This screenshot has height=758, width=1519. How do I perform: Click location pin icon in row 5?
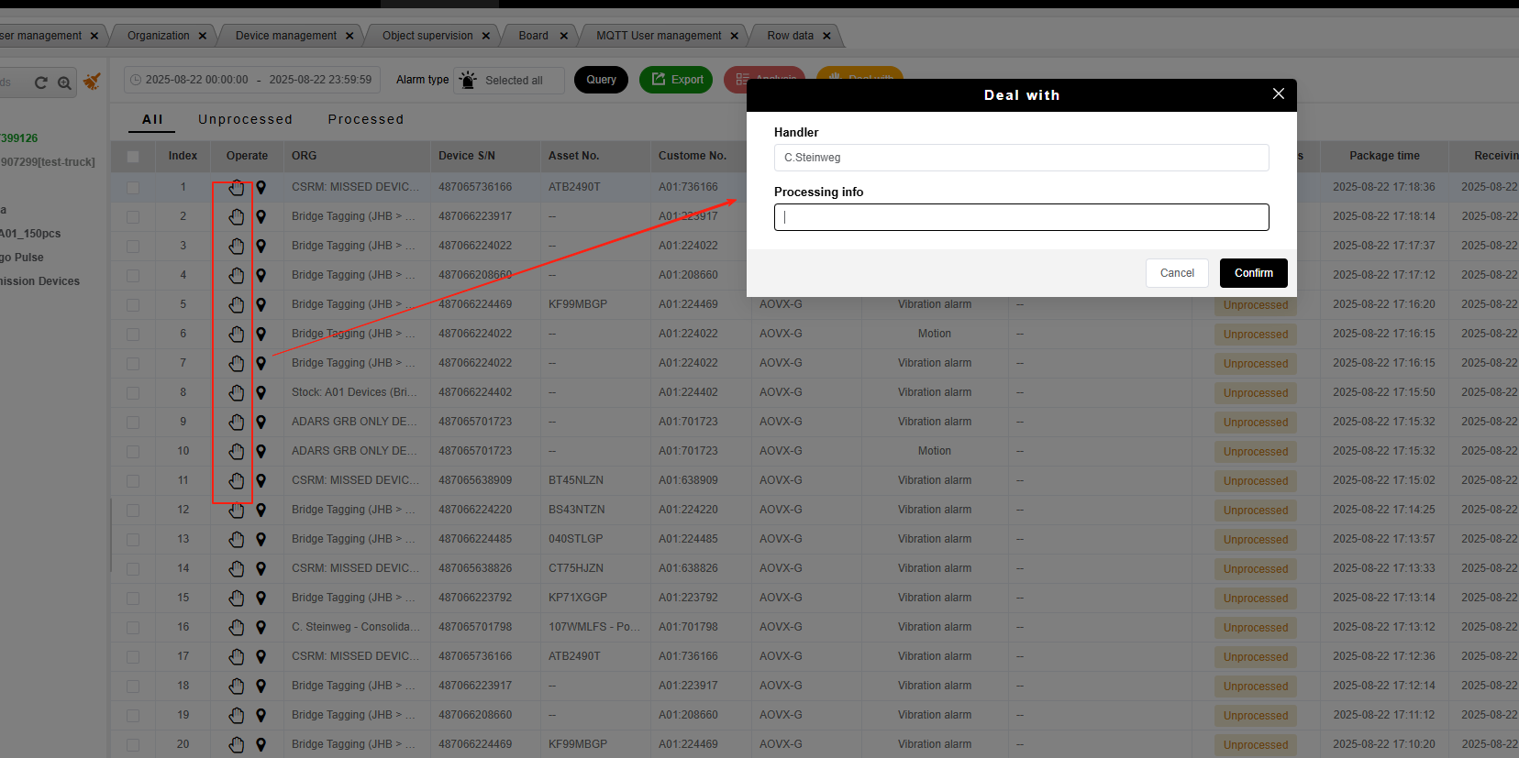[x=261, y=304]
